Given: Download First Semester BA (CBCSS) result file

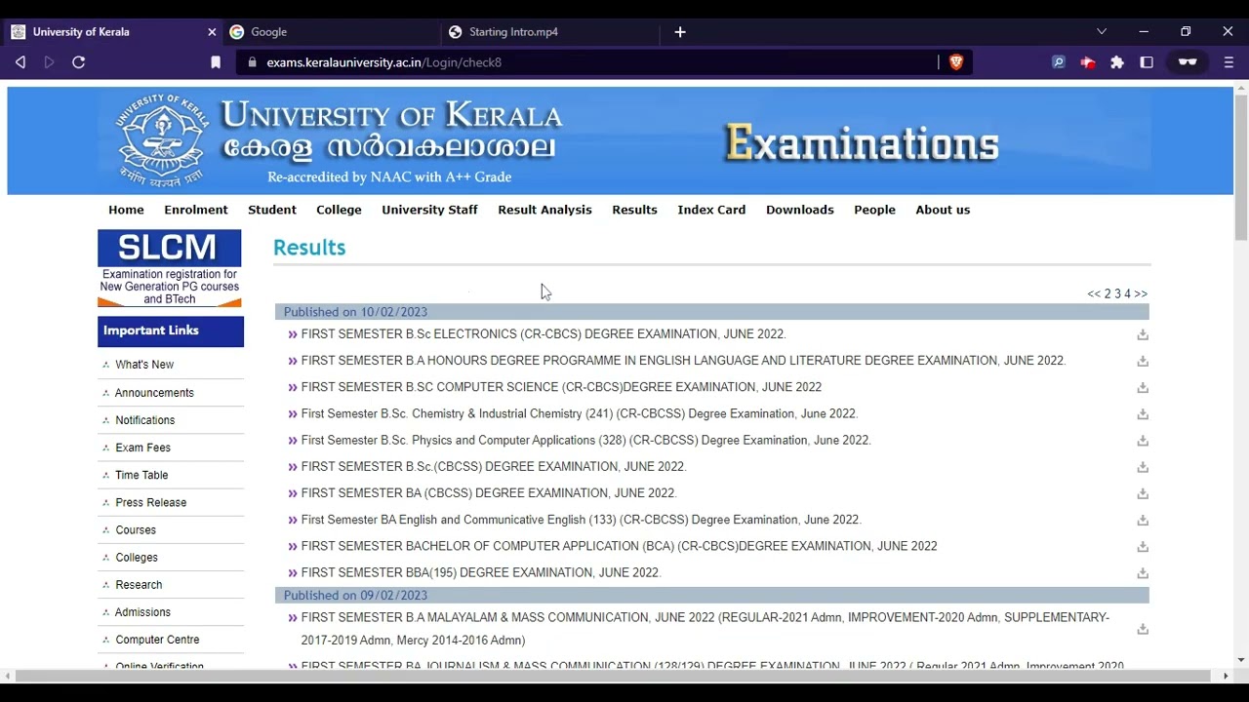Looking at the screenshot, I should pos(1143,493).
